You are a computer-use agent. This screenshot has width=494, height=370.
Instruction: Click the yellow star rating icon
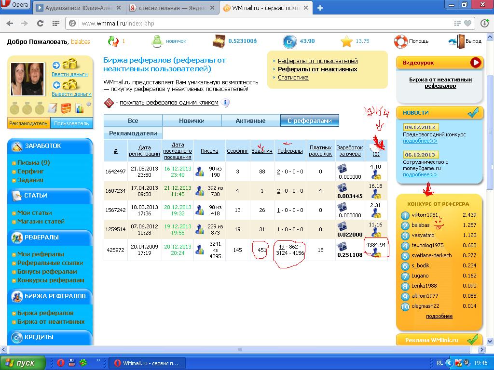point(346,41)
